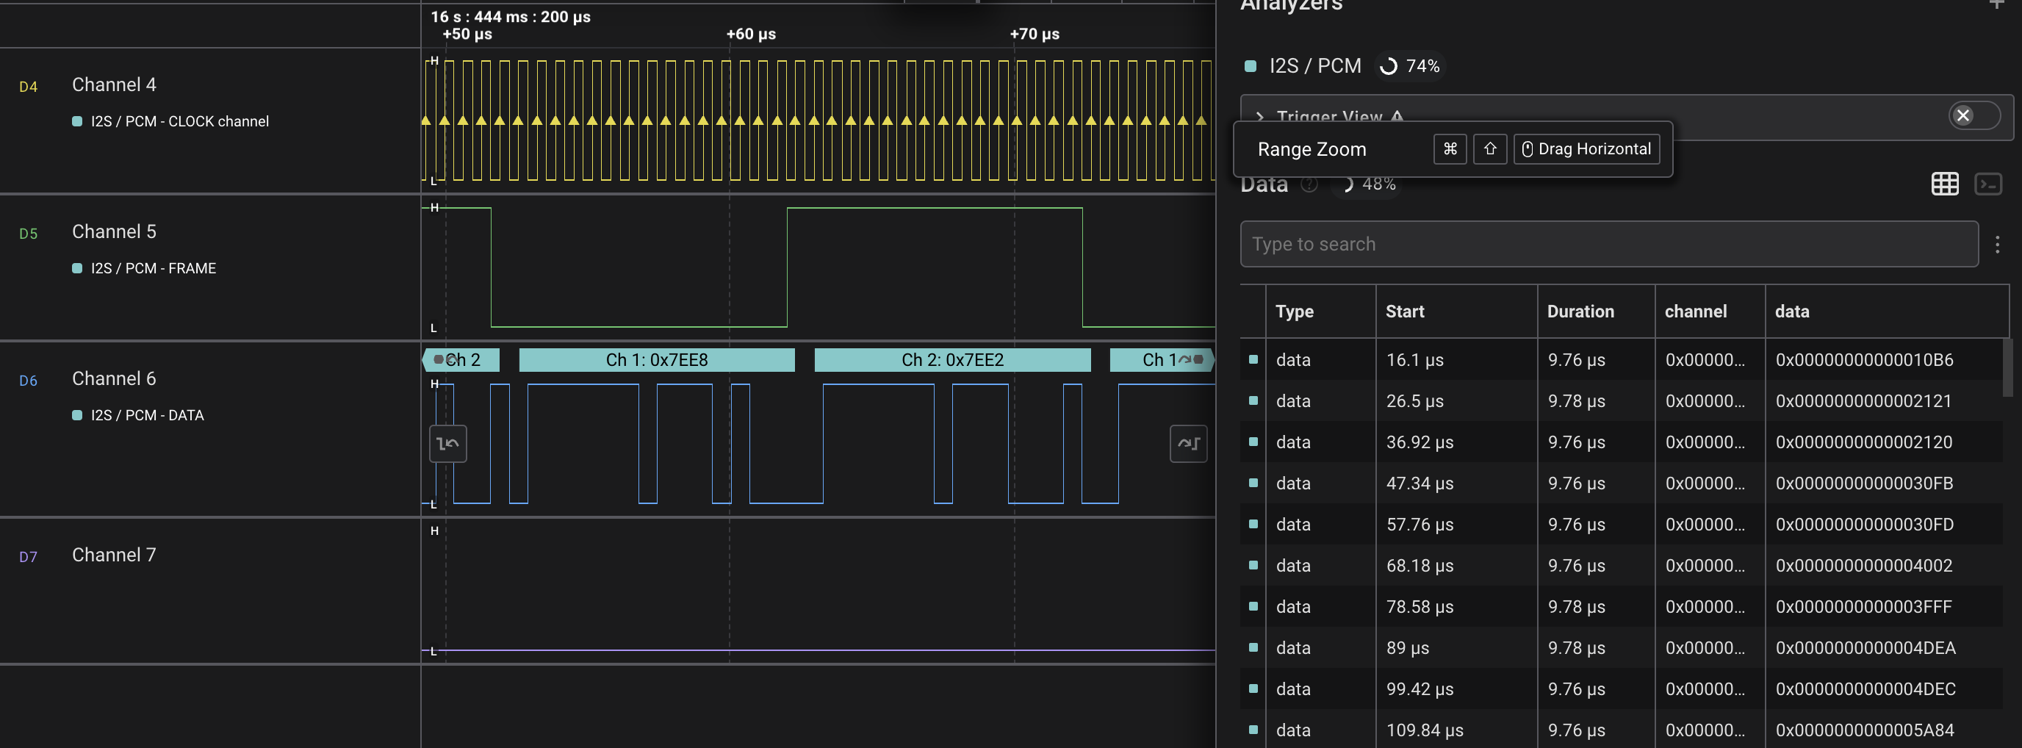Open data table three-dot options menu
The width and height of the screenshot is (2022, 748).
coord(1997,245)
